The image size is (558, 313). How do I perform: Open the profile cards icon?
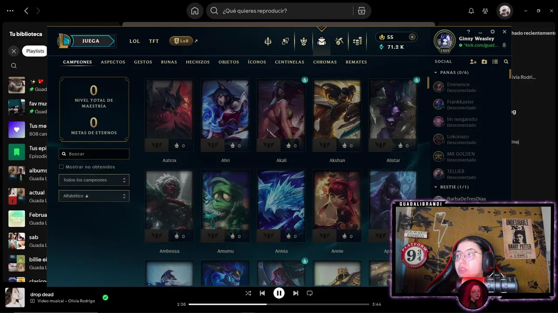286,41
